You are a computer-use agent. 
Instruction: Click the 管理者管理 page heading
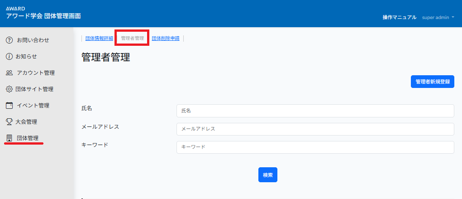[x=106, y=58]
